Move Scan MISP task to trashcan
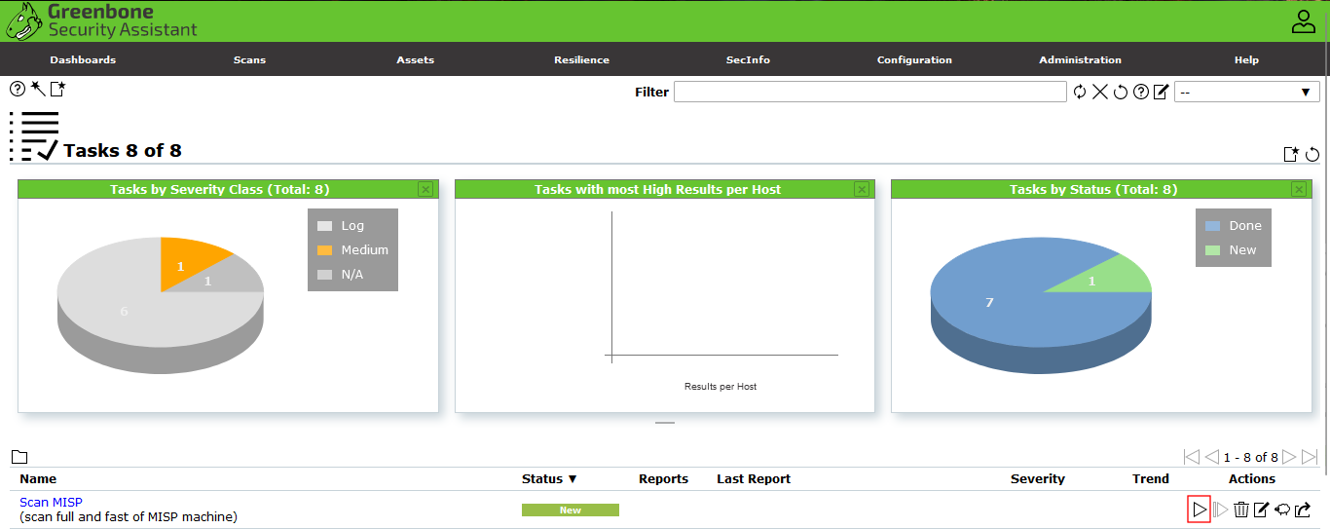Image resolution: width=1330 pixels, height=529 pixels. coord(1240,510)
